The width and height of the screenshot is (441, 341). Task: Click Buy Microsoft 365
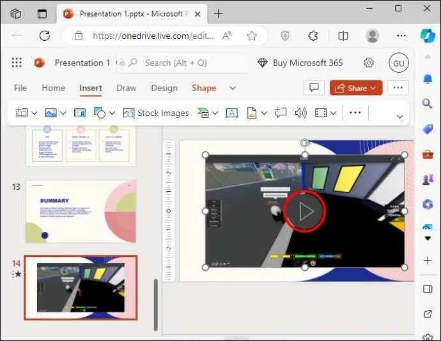[x=300, y=63]
